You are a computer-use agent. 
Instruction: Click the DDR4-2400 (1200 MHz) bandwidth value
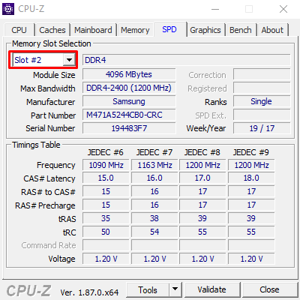129,88
